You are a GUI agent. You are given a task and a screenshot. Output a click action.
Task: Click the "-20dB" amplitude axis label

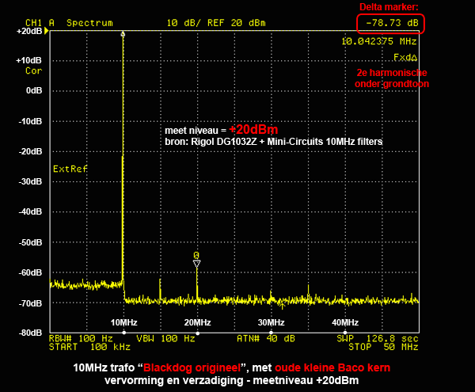[30, 151]
